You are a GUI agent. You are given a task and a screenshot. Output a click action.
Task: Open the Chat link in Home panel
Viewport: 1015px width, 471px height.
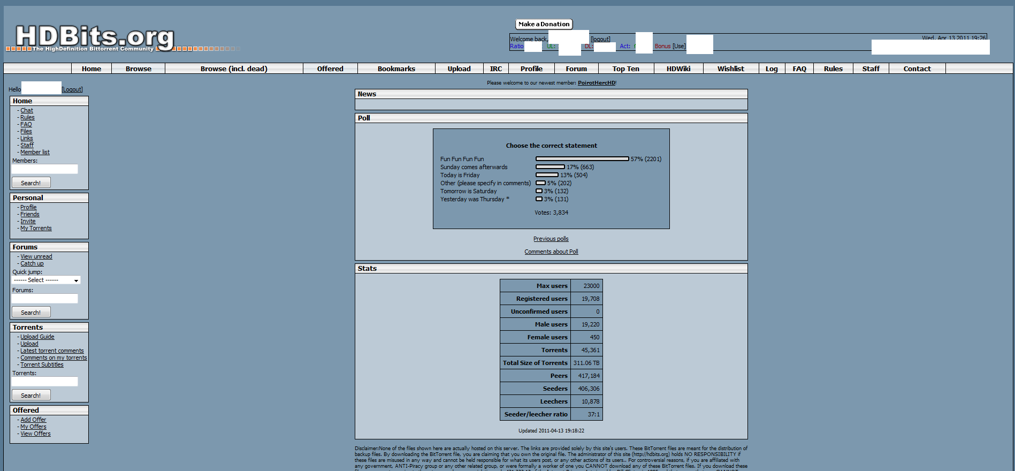tap(27, 110)
